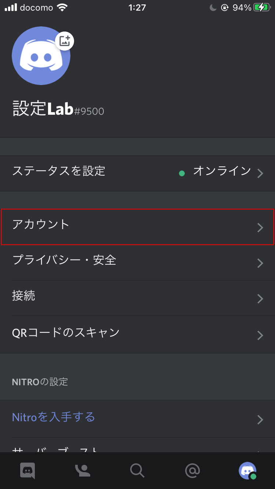275x489 pixels.
Task: Open Search from the bottom navigation
Action: [137, 470]
